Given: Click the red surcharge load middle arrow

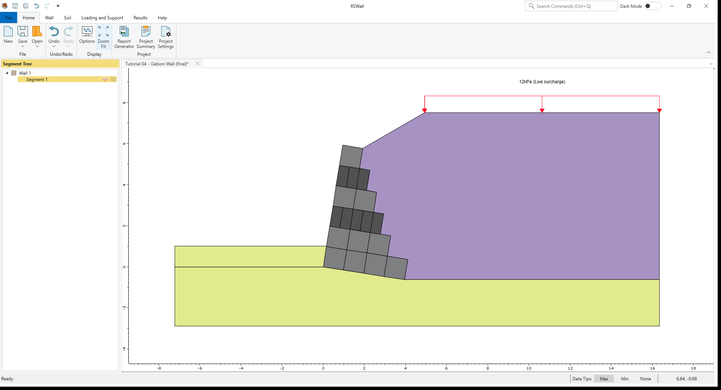Looking at the screenshot, I should click(x=542, y=104).
